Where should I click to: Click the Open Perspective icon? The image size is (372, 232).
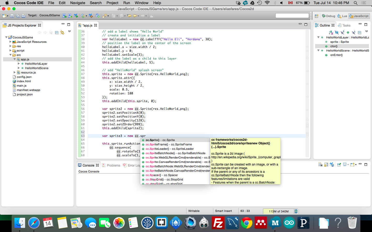click(316, 16)
